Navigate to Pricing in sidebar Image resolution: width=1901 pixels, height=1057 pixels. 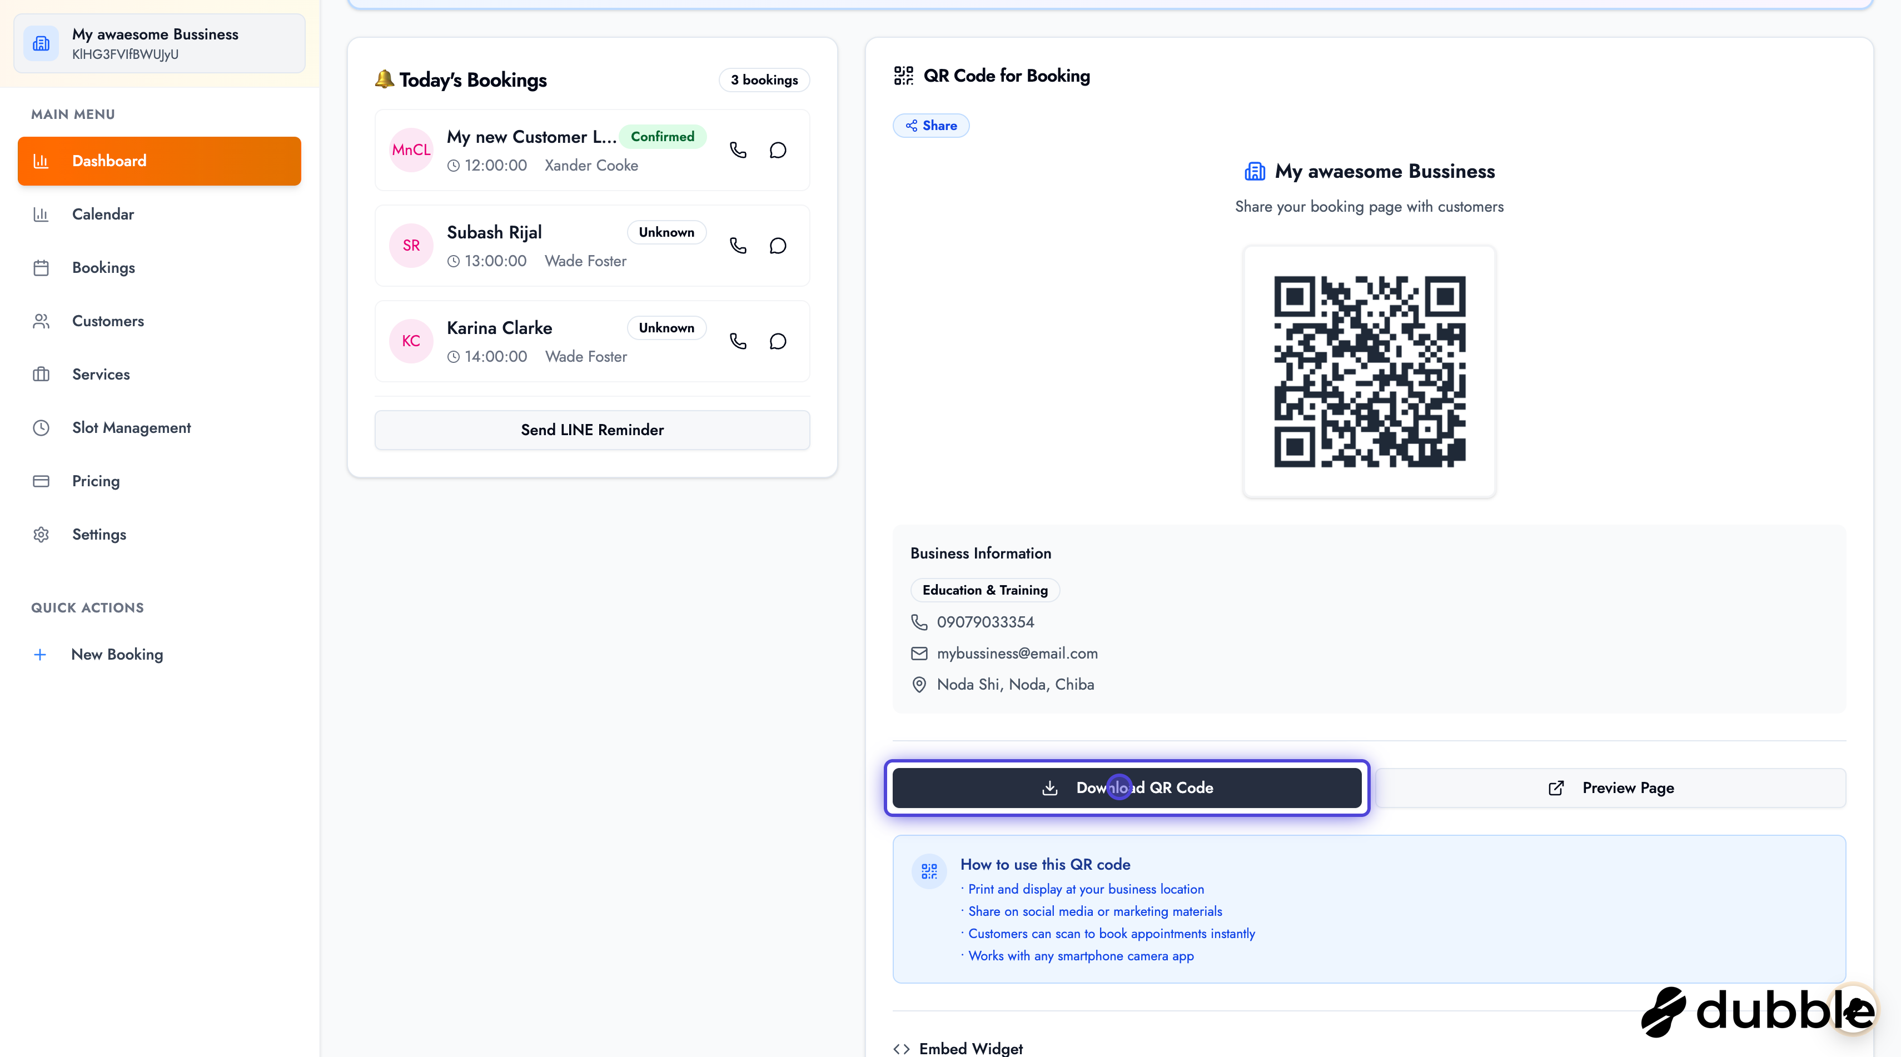(x=96, y=481)
